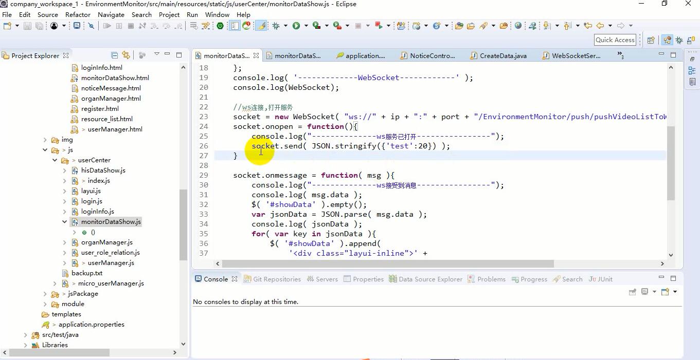This screenshot has width=700, height=360.
Task: Collapse the js folder
Action: point(45,150)
